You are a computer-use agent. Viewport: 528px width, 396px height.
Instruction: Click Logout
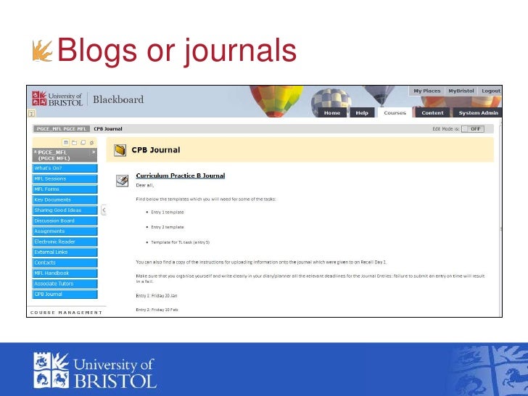pos(490,91)
